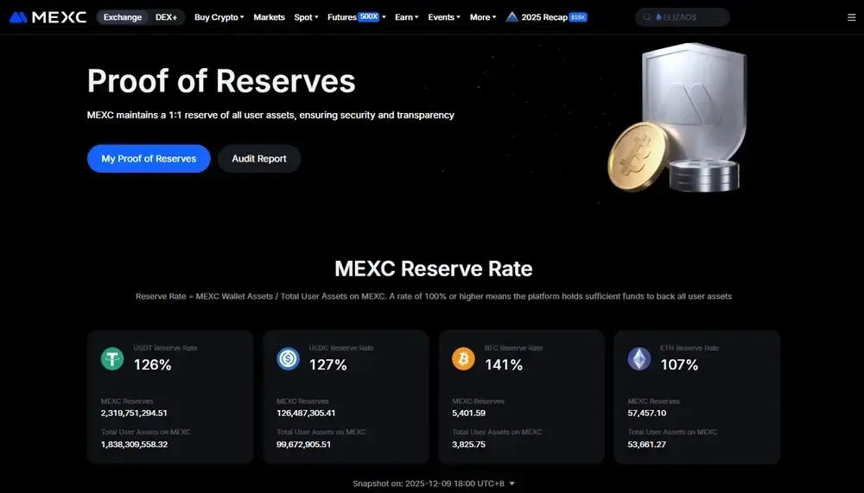
Task: Open the Audit Report button
Action: pyautogui.click(x=259, y=159)
